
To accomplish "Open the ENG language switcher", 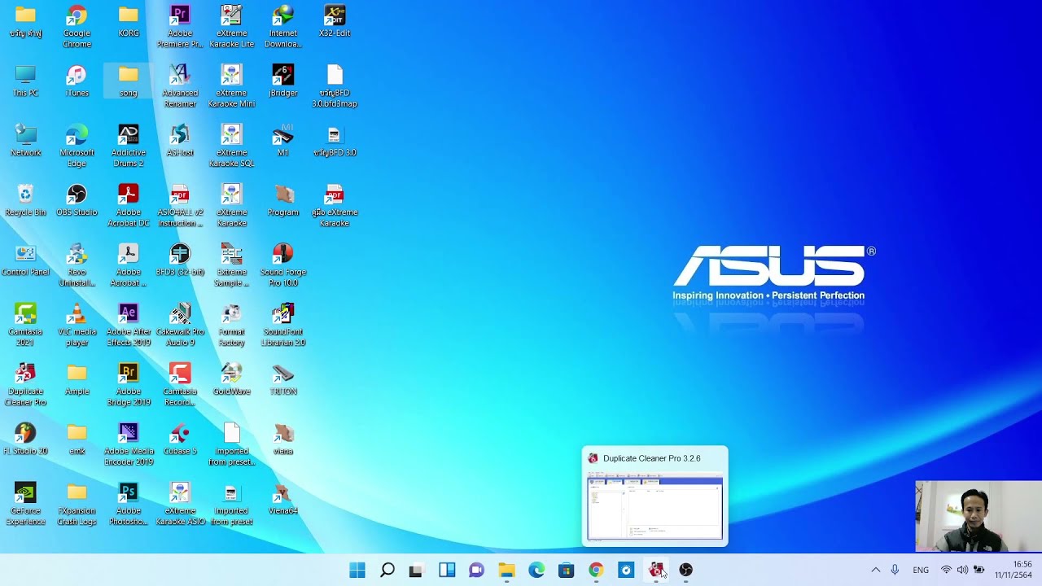I will click(x=921, y=571).
